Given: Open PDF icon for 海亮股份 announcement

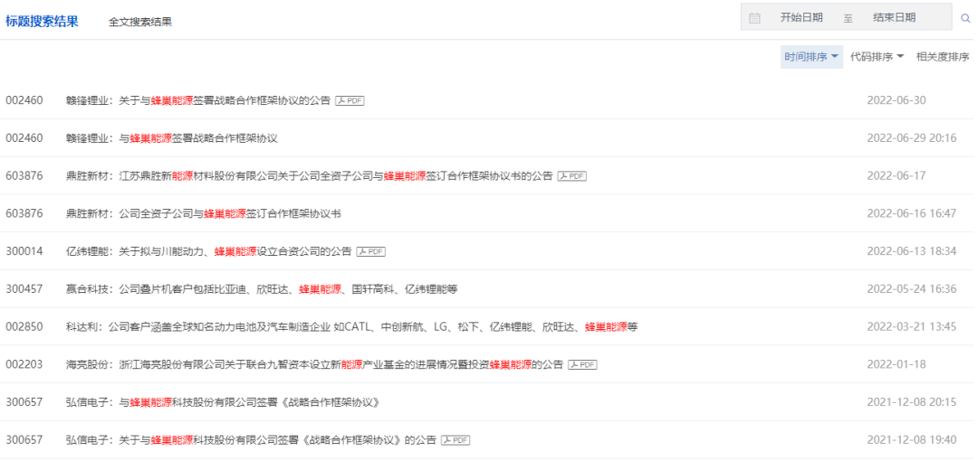Looking at the screenshot, I should pos(582,364).
